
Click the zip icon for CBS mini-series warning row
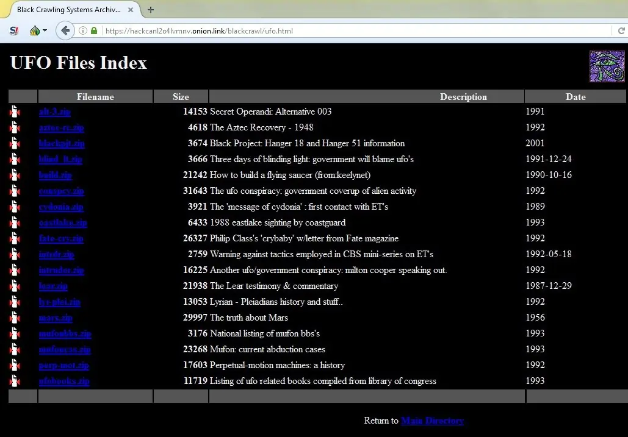click(x=15, y=254)
